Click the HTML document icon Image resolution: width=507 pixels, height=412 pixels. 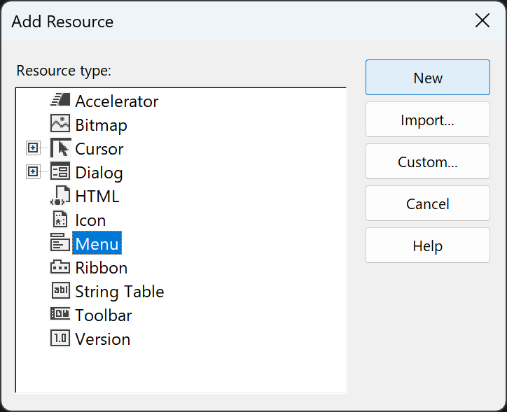(60, 196)
